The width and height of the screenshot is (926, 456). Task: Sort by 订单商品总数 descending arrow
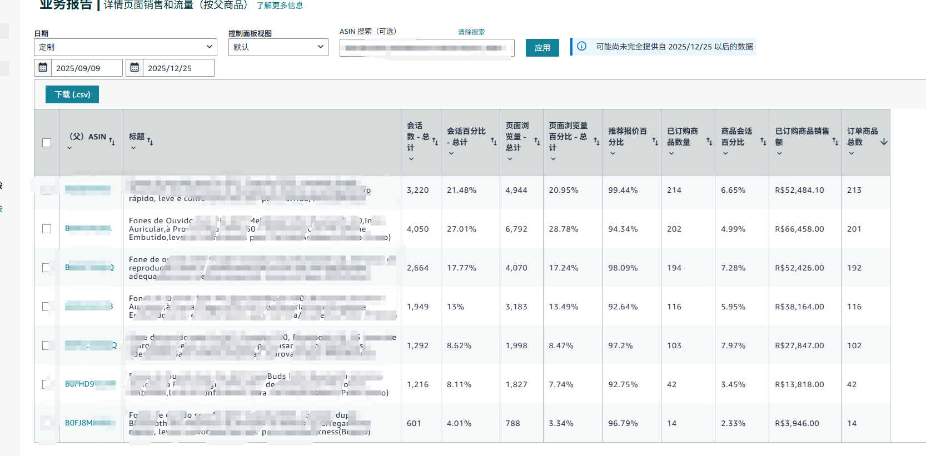[884, 142]
